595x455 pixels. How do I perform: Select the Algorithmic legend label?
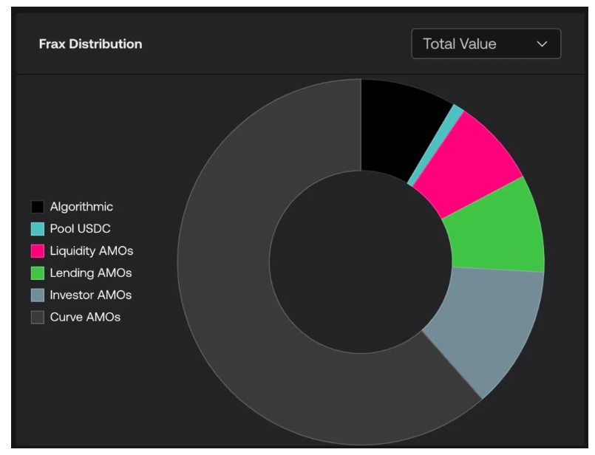coord(81,207)
